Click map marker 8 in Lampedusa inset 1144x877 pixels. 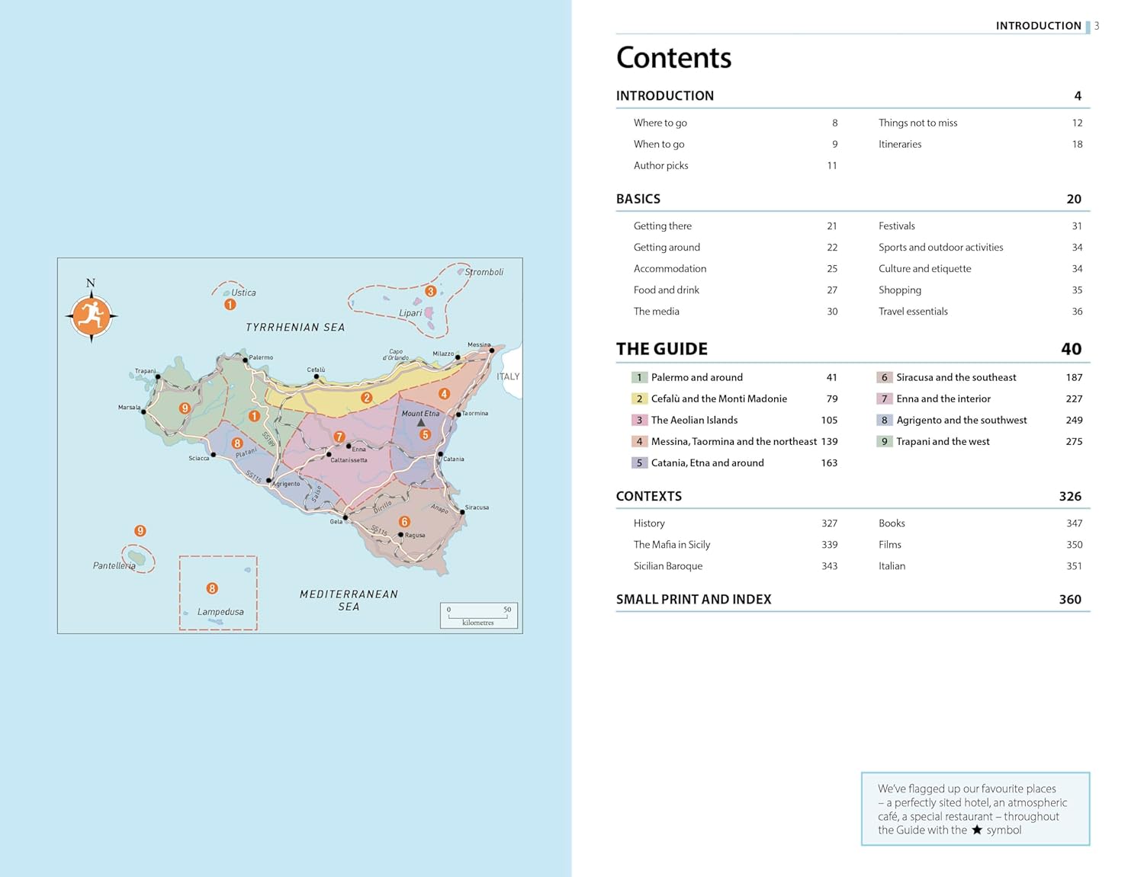click(x=212, y=588)
